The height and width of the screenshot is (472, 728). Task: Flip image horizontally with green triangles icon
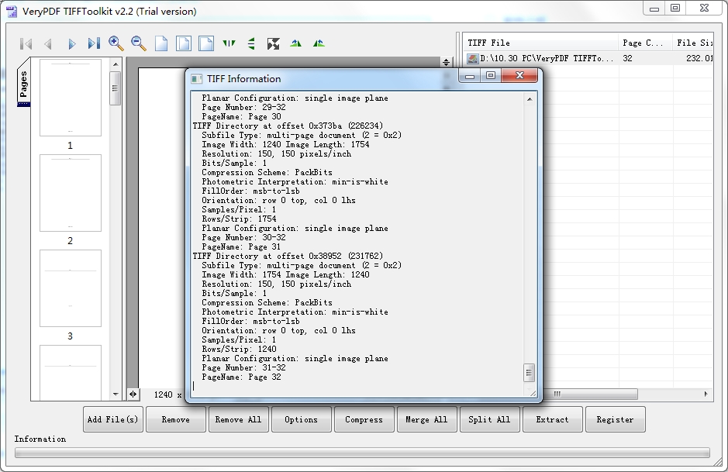coord(229,43)
